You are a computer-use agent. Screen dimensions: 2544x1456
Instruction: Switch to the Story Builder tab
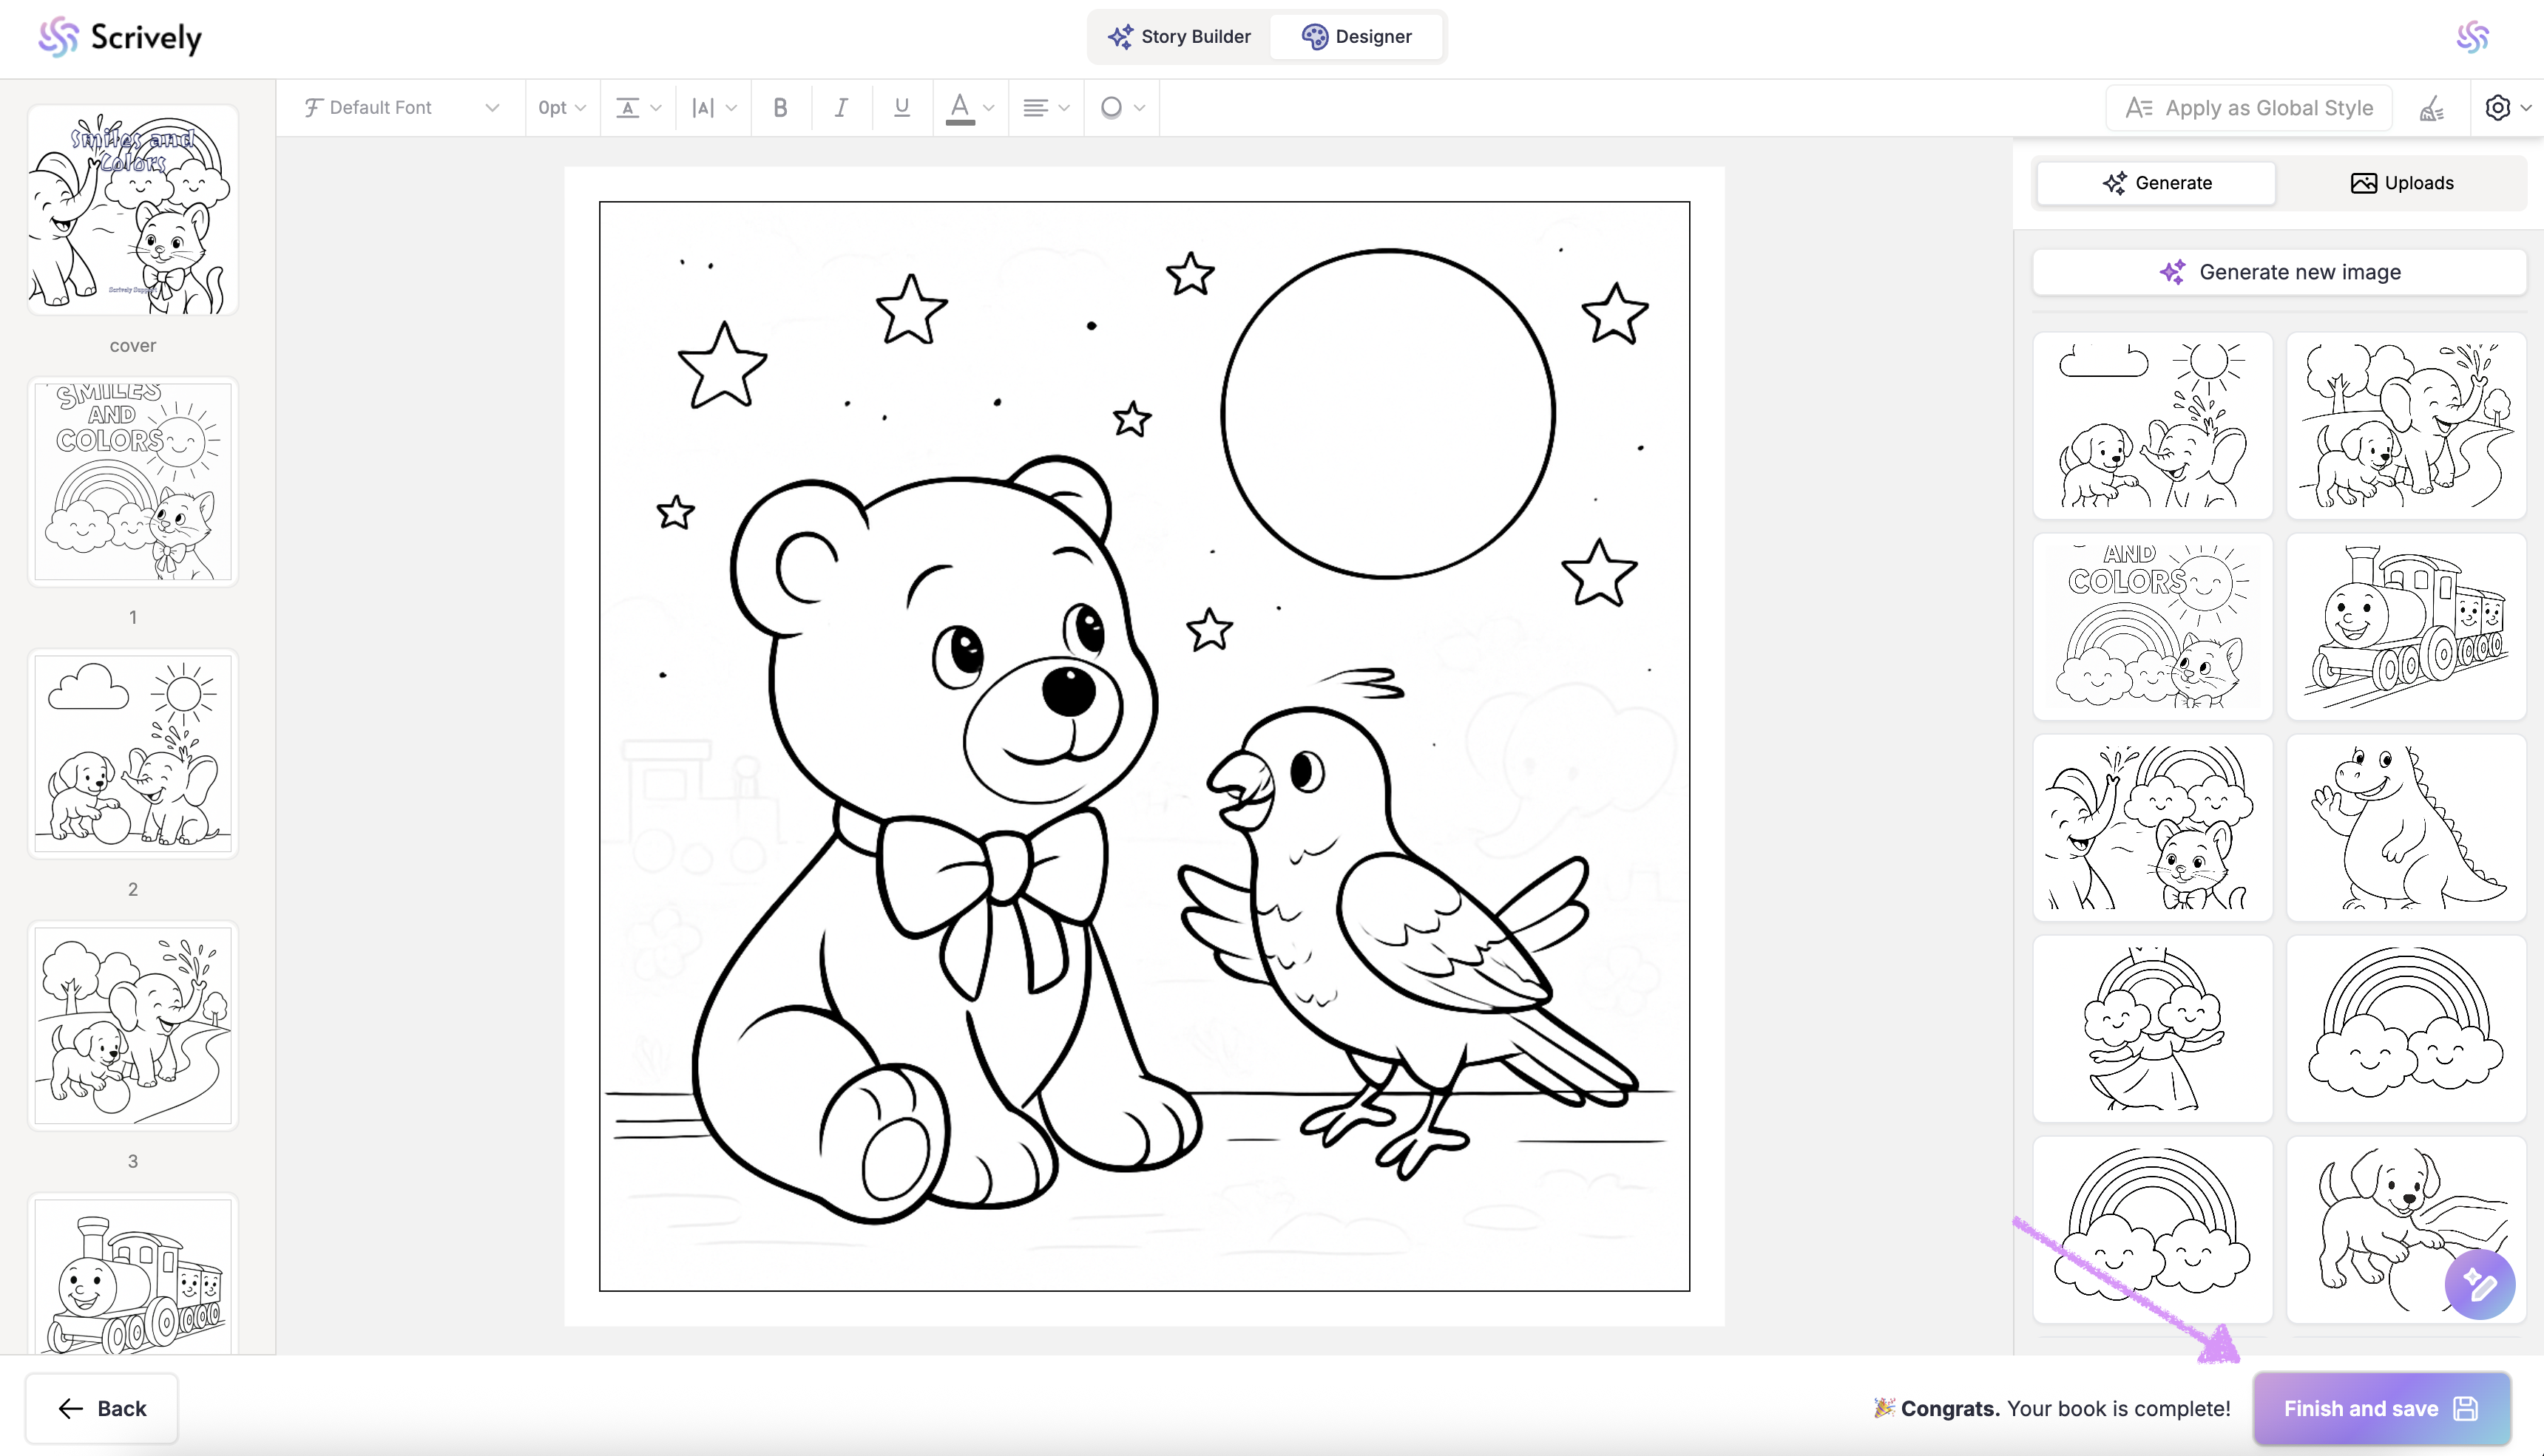coord(1179,37)
